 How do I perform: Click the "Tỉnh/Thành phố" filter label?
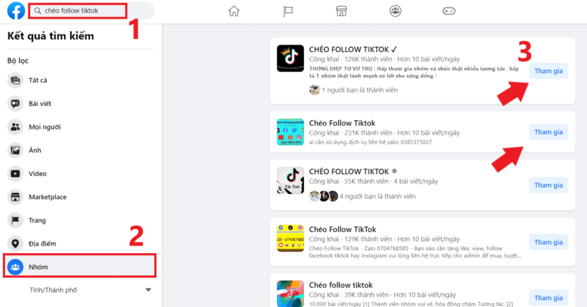(53, 290)
